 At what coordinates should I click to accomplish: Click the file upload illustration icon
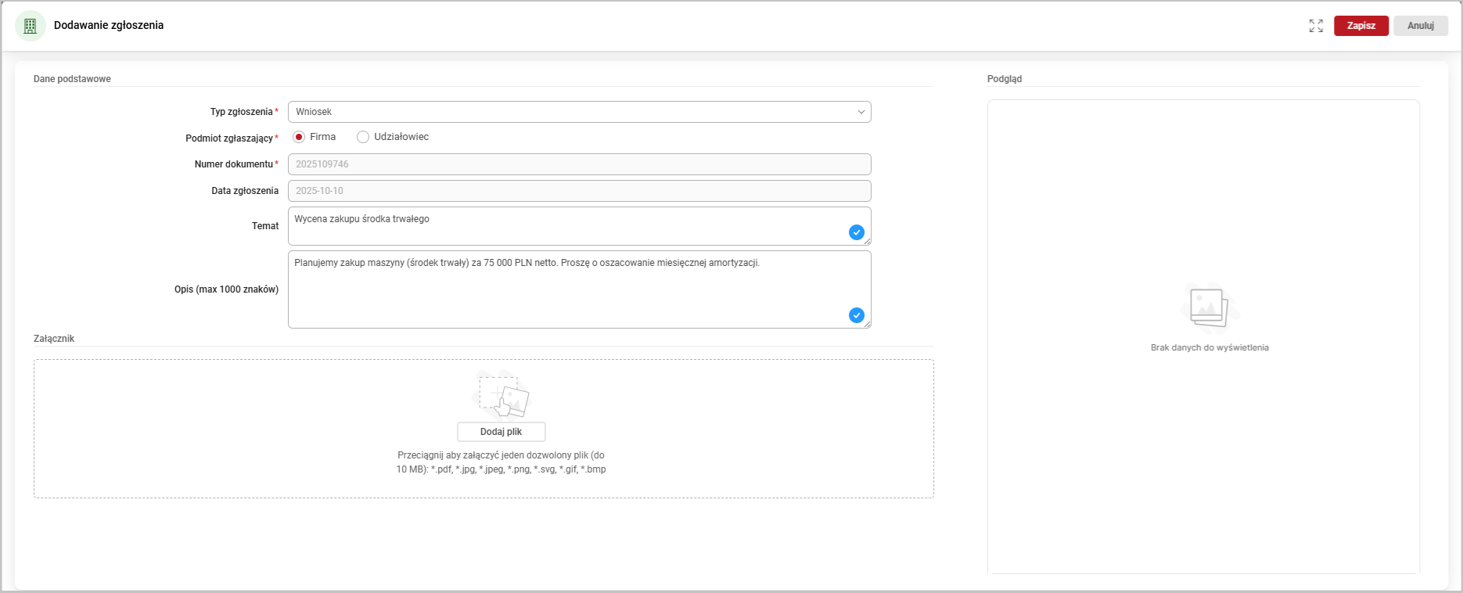501,395
